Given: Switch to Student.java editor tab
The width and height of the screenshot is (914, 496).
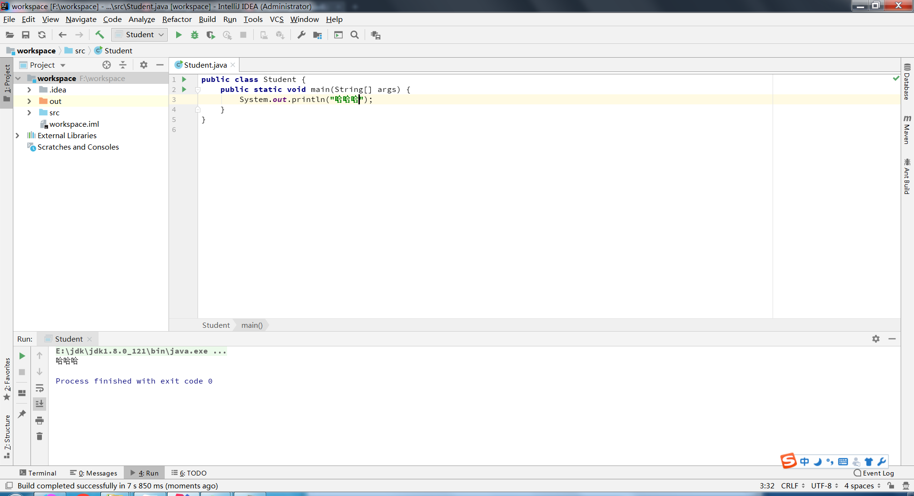Looking at the screenshot, I should pos(205,65).
